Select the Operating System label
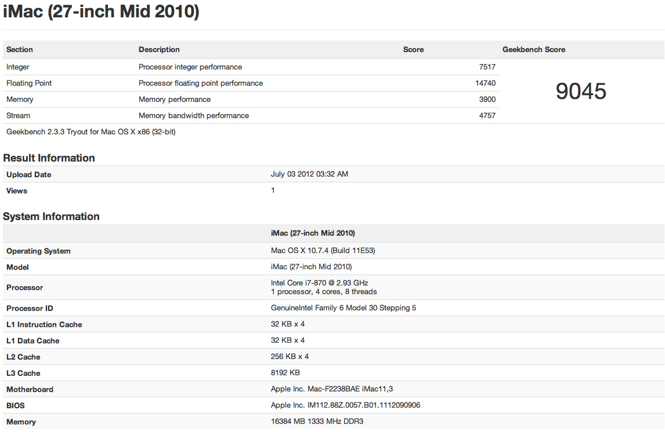 click(39, 251)
